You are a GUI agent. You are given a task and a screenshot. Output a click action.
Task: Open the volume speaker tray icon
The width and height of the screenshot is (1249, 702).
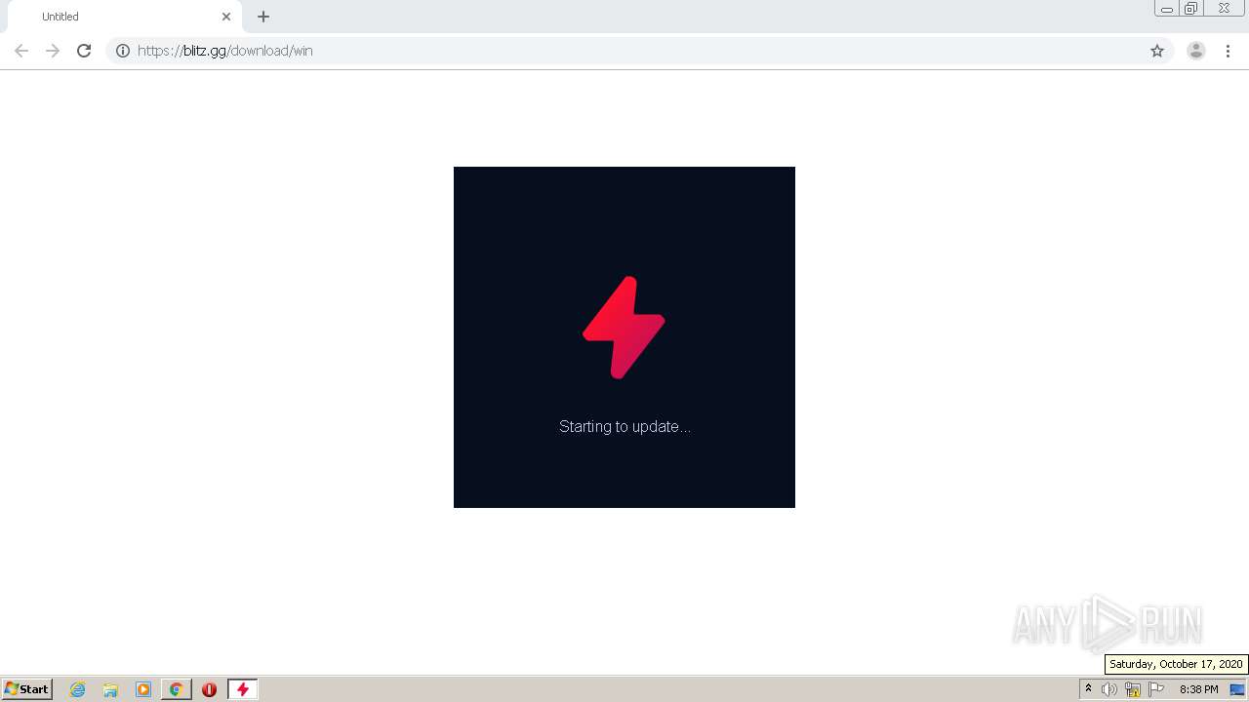1108,689
